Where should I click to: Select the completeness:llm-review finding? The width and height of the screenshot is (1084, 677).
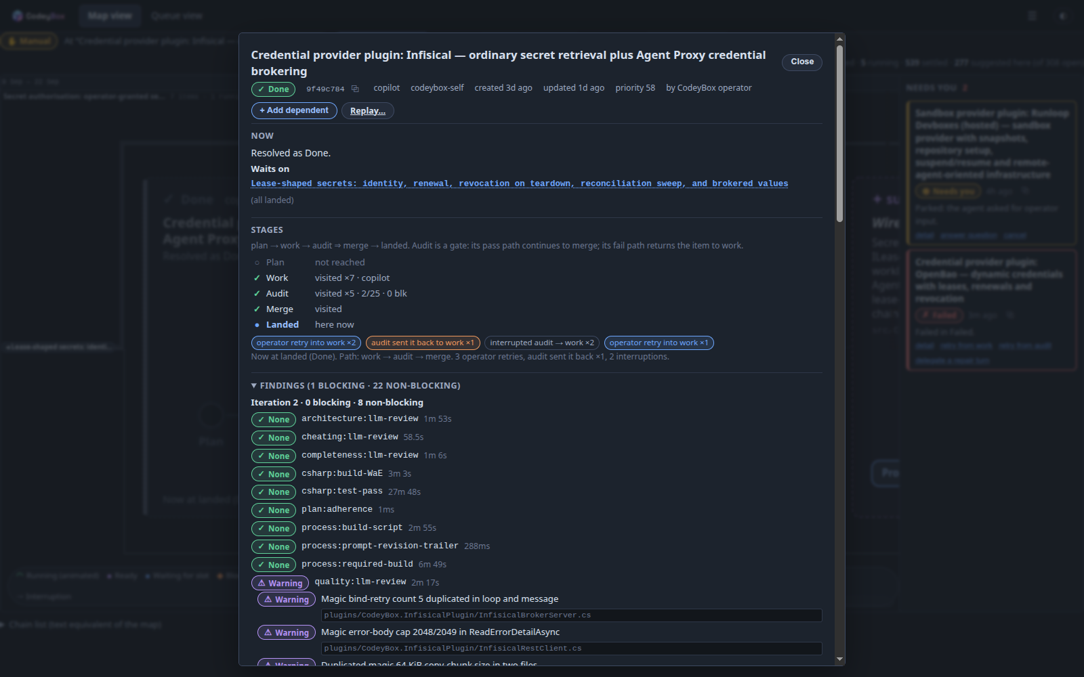point(360,456)
